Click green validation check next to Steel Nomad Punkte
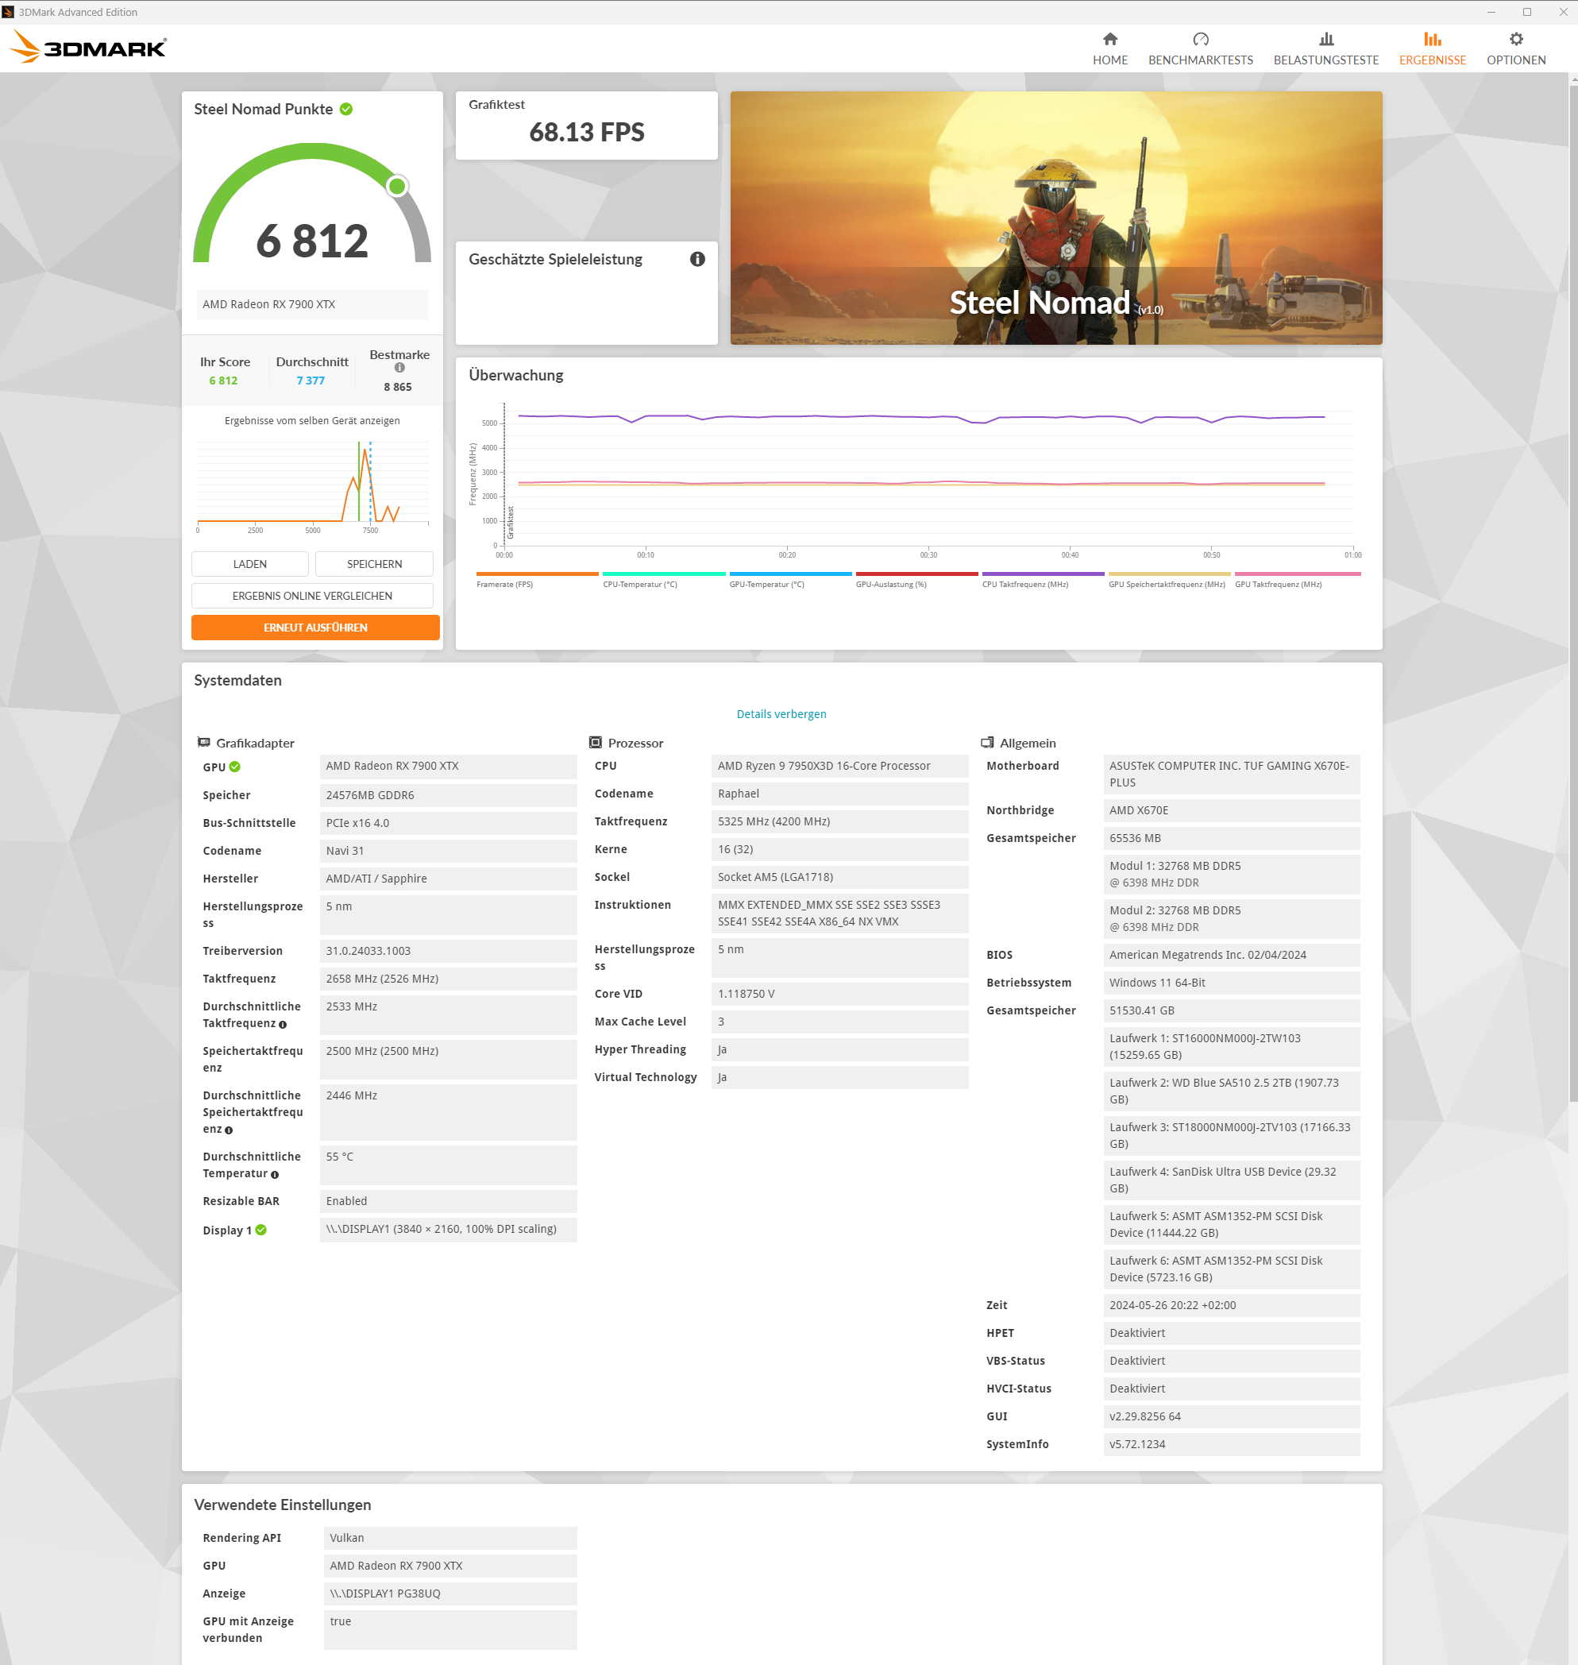This screenshot has width=1578, height=1665. (x=346, y=110)
